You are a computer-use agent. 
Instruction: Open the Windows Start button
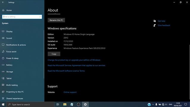coord(3,104)
